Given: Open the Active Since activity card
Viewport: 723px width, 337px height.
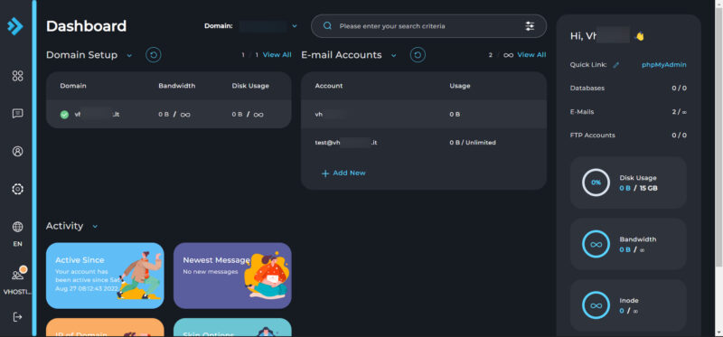Looking at the screenshot, I should click(x=105, y=276).
